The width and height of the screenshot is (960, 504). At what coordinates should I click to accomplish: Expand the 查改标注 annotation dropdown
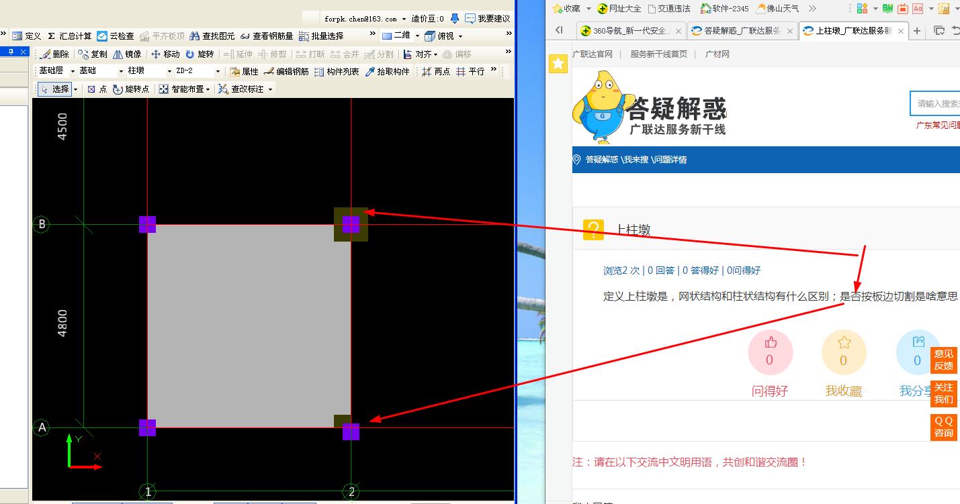coord(270,89)
